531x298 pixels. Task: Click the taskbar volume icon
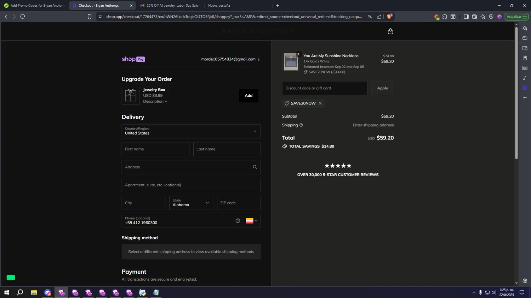click(x=494, y=292)
